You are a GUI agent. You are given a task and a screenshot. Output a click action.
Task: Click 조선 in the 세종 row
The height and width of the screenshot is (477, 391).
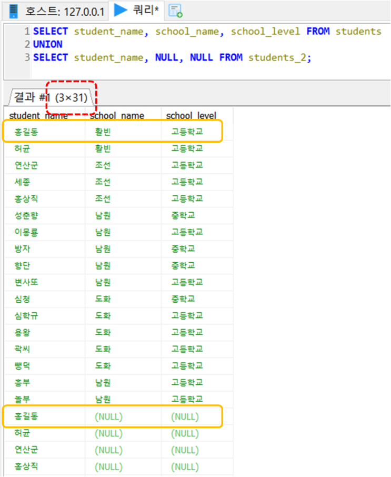point(103,182)
